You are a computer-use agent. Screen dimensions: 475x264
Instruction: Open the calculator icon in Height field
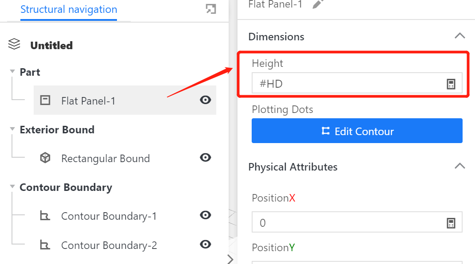click(451, 84)
